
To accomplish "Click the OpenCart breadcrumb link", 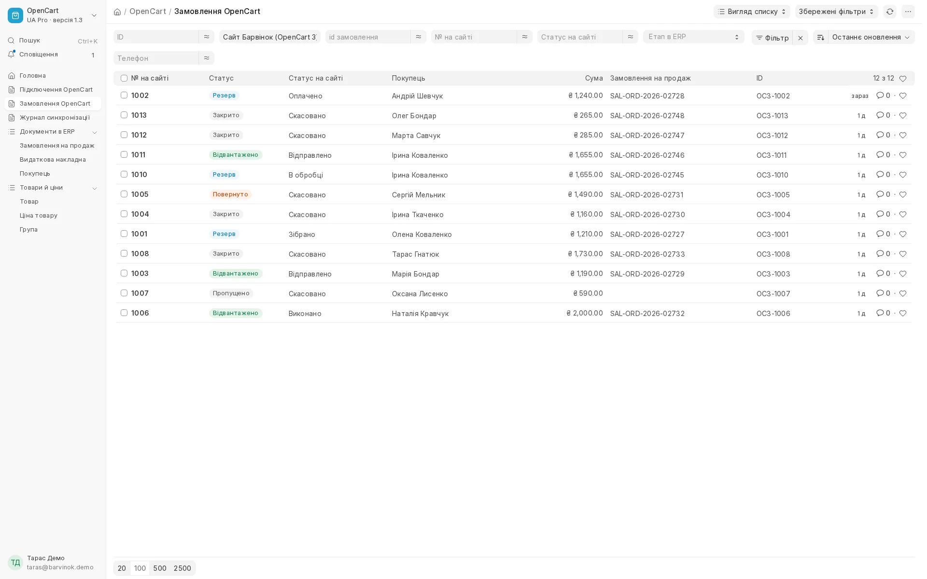I will tap(148, 11).
